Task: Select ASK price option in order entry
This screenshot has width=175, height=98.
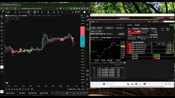Action: click(100, 32)
